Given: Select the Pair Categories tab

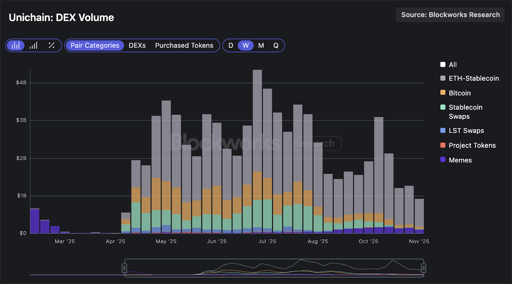Looking at the screenshot, I should tap(95, 45).
